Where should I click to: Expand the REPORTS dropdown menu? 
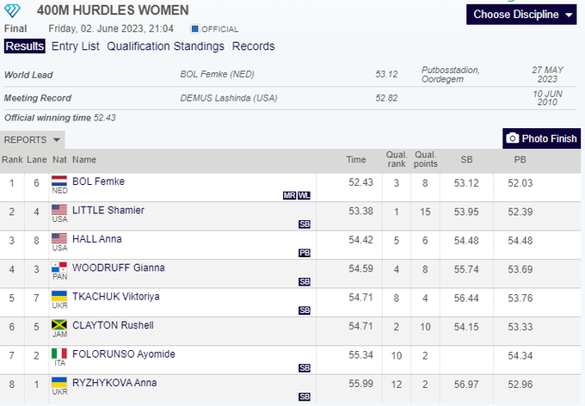(33, 139)
